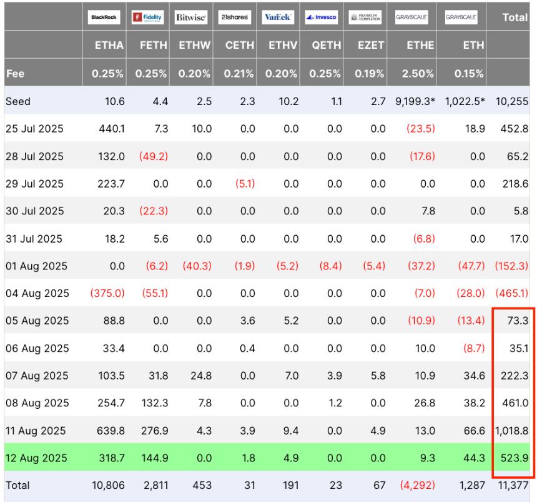537x502 pixels.
Task: Select the 04 Aug 2025 row label
Action: 37,294
